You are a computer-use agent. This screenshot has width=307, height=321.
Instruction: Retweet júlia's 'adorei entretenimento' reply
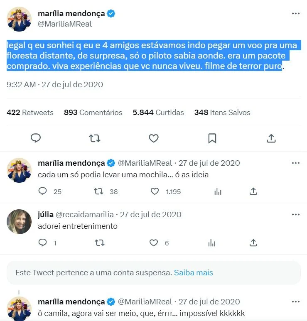tap(100, 243)
